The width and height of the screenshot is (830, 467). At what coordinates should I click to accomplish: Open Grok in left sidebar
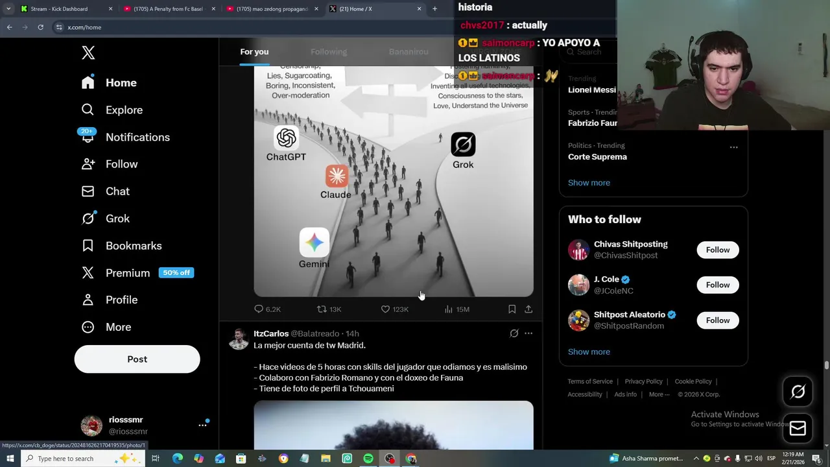(105, 219)
